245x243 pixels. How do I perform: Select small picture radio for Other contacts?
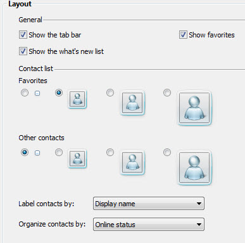(59, 152)
